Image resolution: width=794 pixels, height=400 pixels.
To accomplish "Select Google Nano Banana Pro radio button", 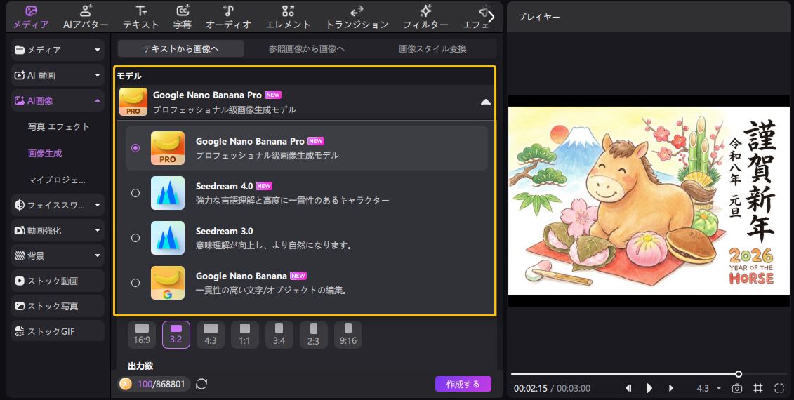I will [135, 148].
